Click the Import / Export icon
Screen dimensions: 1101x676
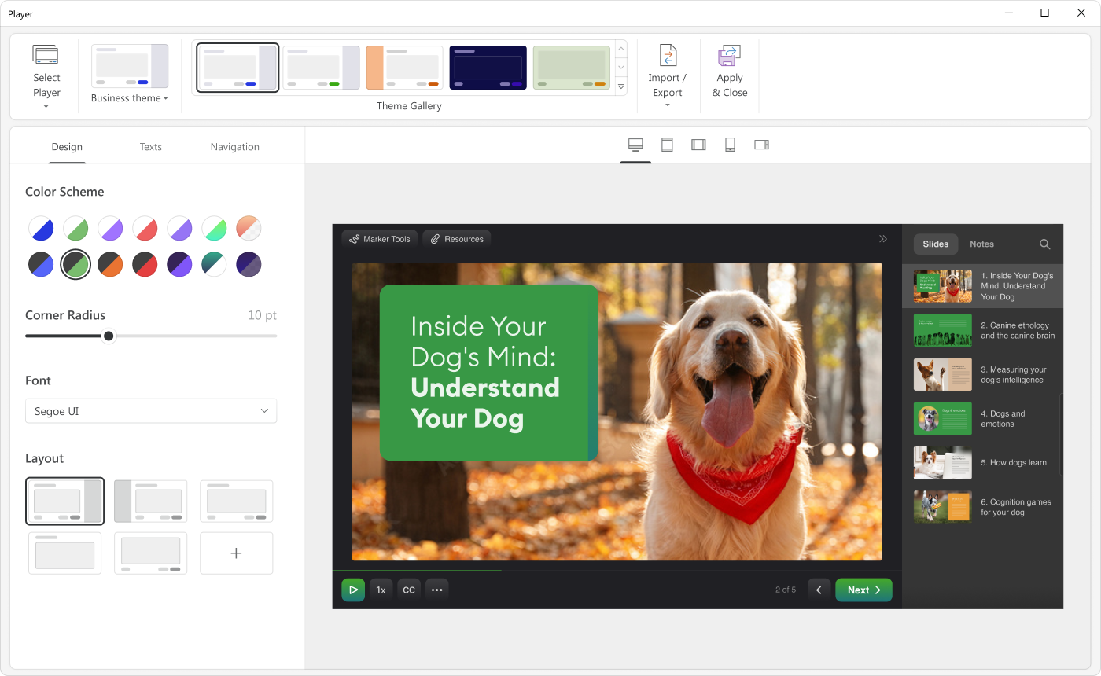pos(667,57)
